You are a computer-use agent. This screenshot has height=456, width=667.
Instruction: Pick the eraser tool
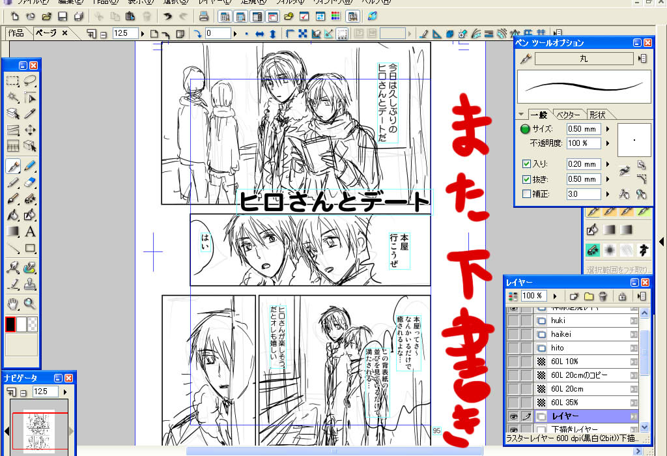[30, 182]
